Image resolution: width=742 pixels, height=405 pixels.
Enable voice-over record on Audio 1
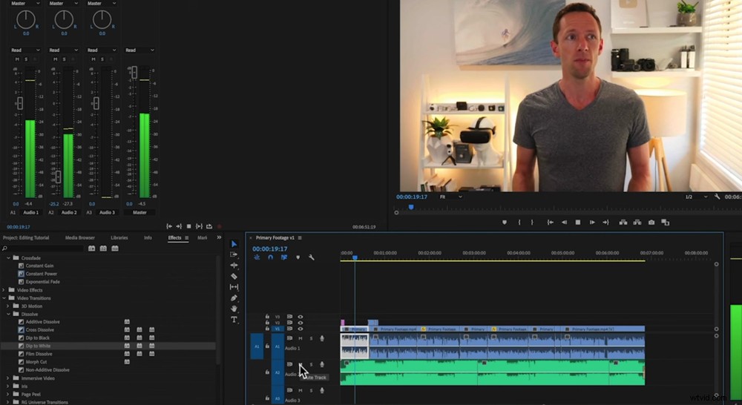(322, 338)
